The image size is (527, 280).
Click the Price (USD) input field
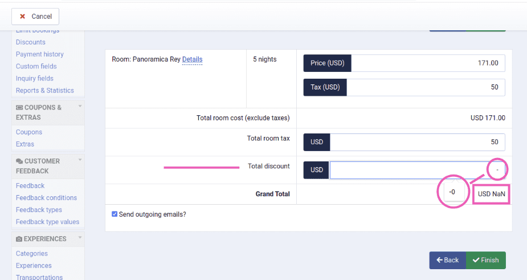[x=427, y=63]
